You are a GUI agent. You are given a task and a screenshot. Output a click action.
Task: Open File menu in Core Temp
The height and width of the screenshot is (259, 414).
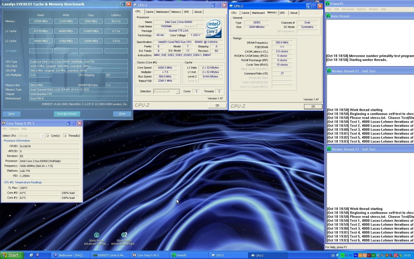4,129
